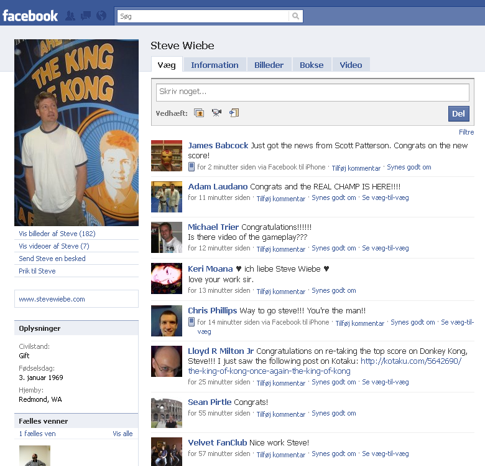
Task: Click 'Synes godt om' on Sean Pirtle's post
Action: pos(334,413)
